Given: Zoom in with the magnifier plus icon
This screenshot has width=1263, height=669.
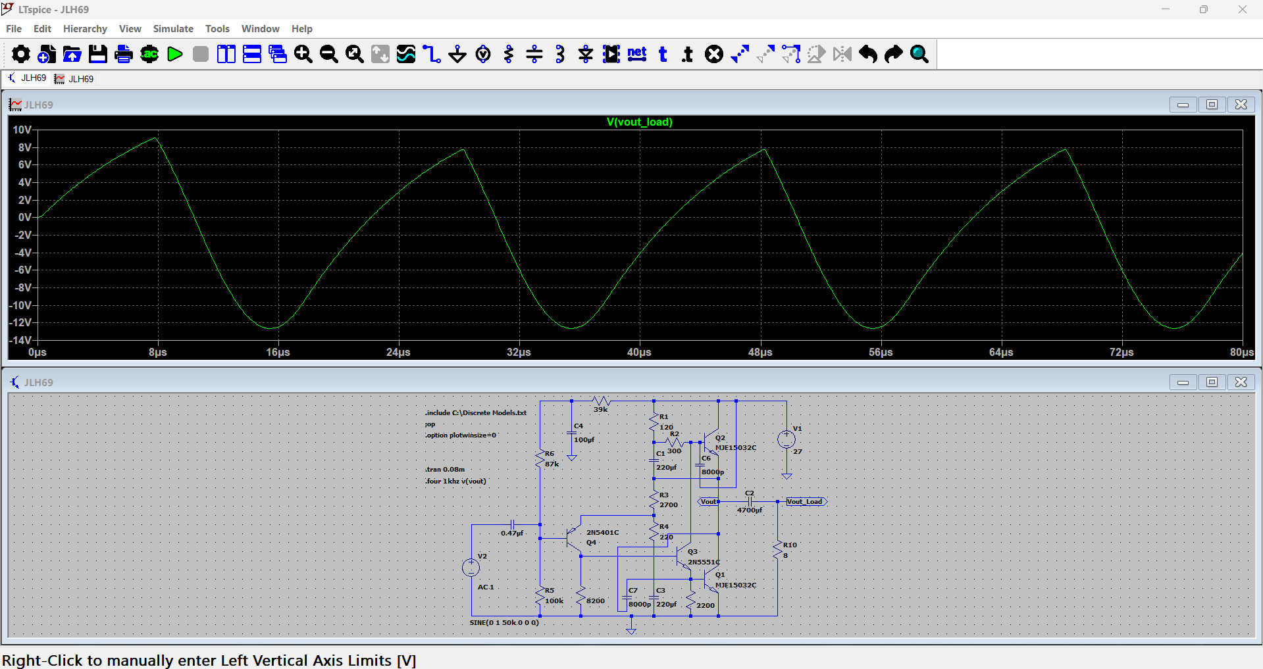Looking at the screenshot, I should (303, 54).
